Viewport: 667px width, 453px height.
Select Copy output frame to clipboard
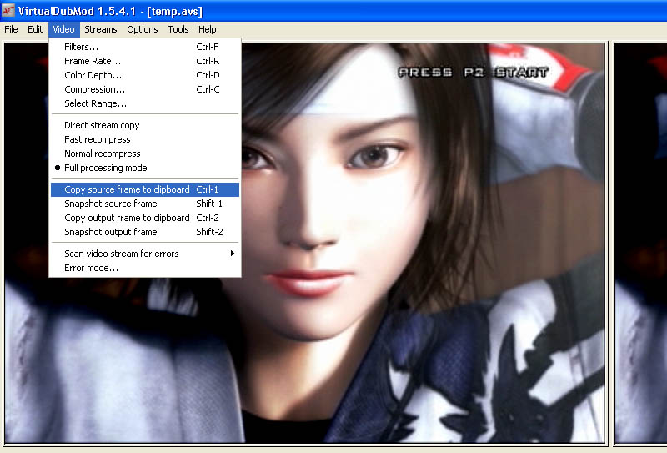[x=145, y=218]
